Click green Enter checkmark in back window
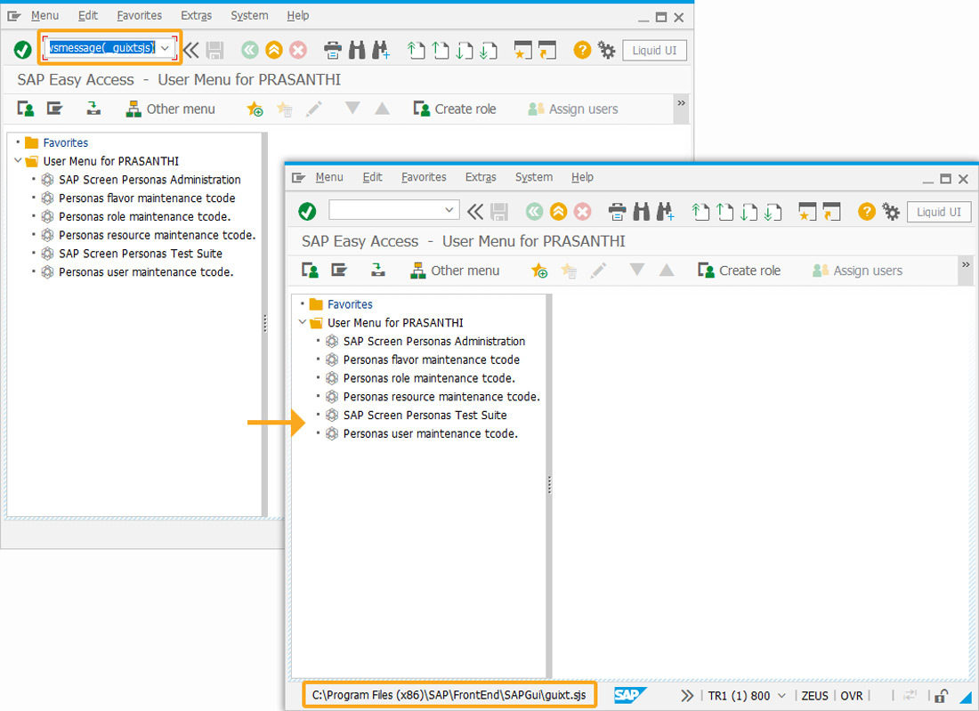979x711 pixels. click(x=23, y=49)
